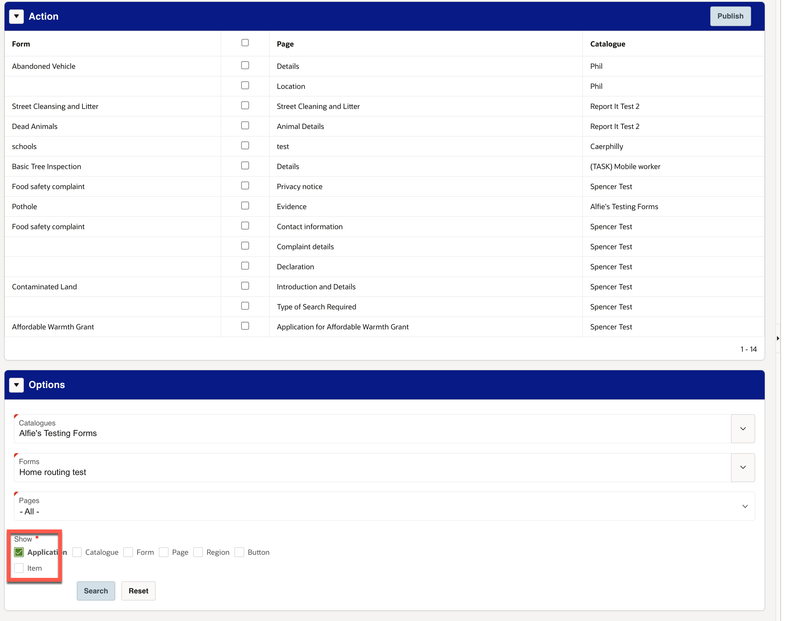Click the Catalogue column header
The image size is (787, 621).
[x=607, y=44]
